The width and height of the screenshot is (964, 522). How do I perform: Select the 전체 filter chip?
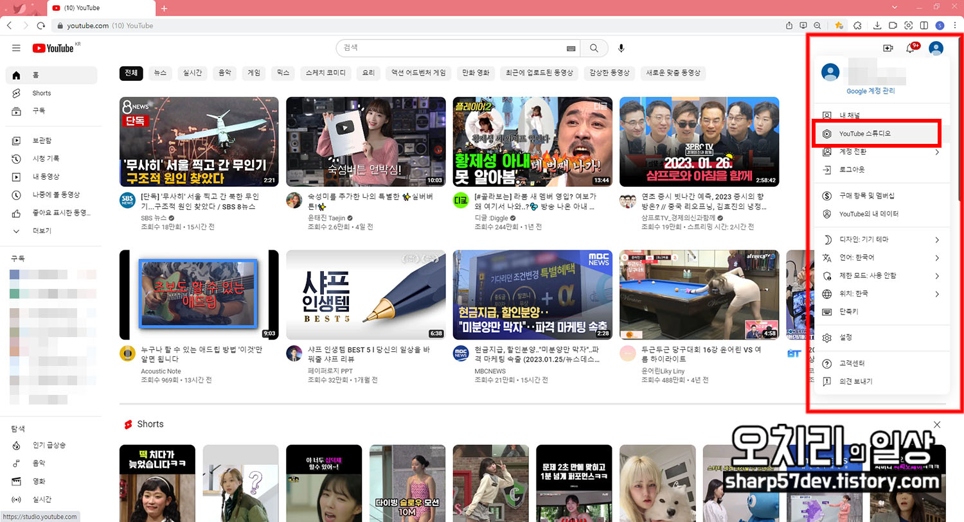131,73
